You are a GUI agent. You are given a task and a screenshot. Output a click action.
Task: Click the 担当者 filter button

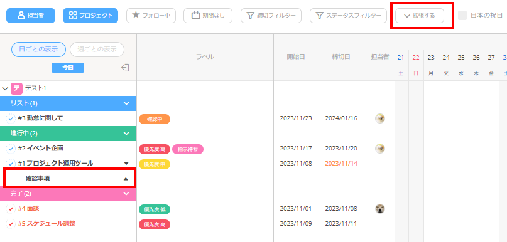click(x=31, y=16)
